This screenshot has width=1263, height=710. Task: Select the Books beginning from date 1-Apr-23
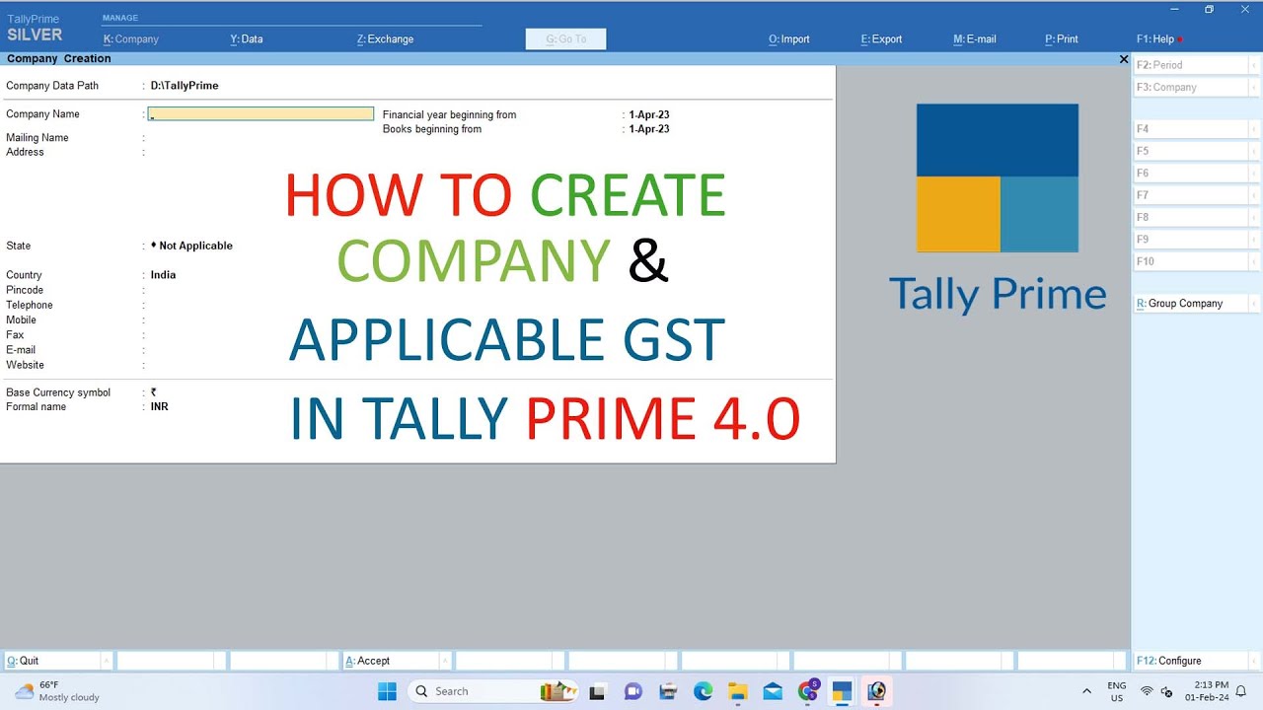pyautogui.click(x=649, y=129)
